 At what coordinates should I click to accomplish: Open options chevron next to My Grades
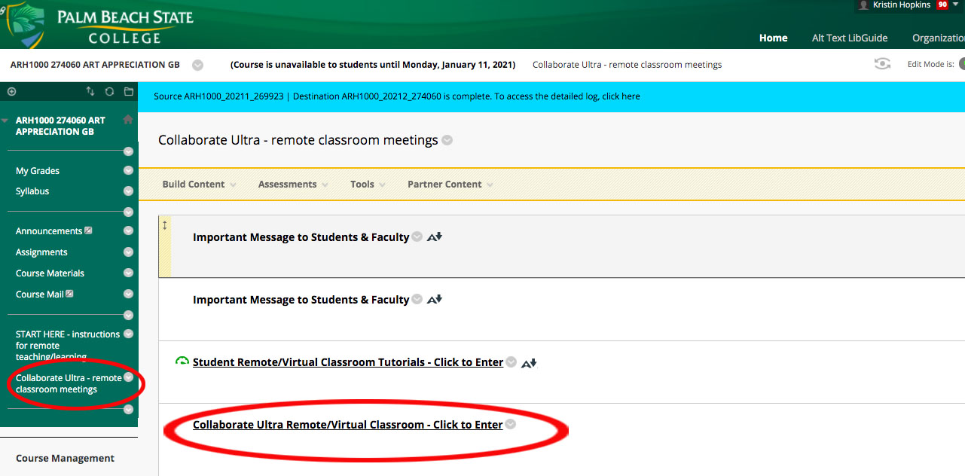tap(128, 171)
